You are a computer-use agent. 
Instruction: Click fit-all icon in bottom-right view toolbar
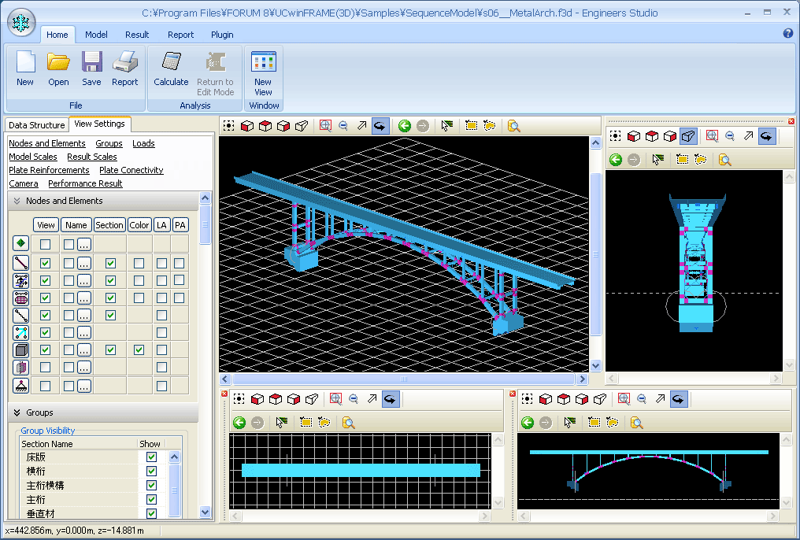tap(527, 399)
